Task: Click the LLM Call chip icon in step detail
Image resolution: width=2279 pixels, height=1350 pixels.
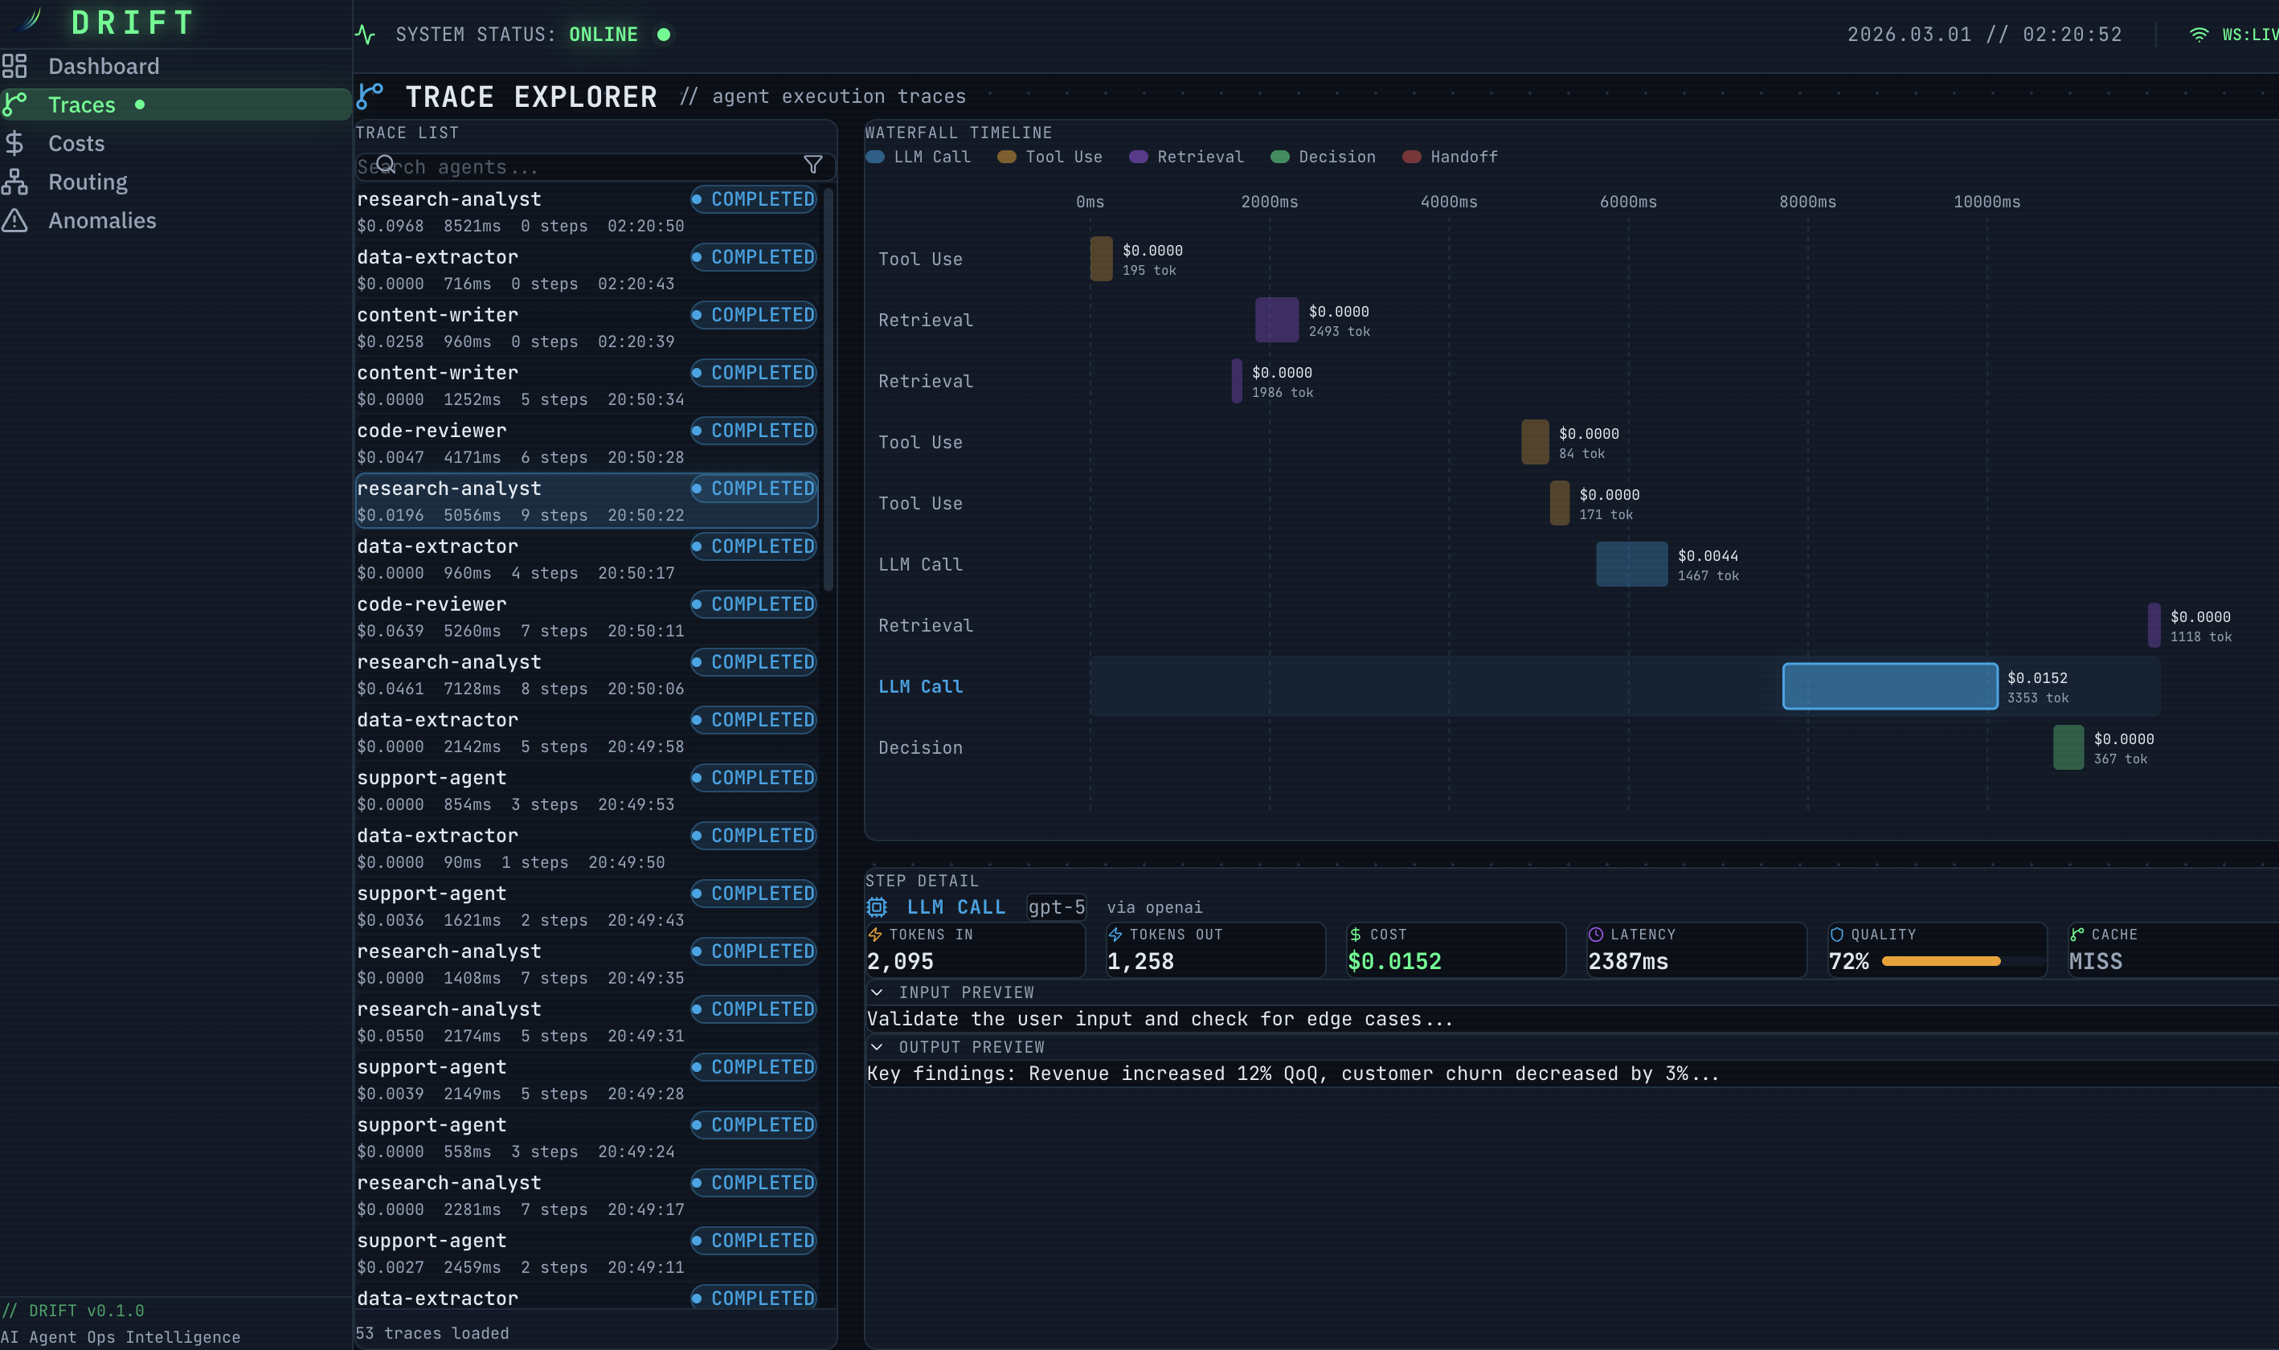Action: [x=876, y=907]
